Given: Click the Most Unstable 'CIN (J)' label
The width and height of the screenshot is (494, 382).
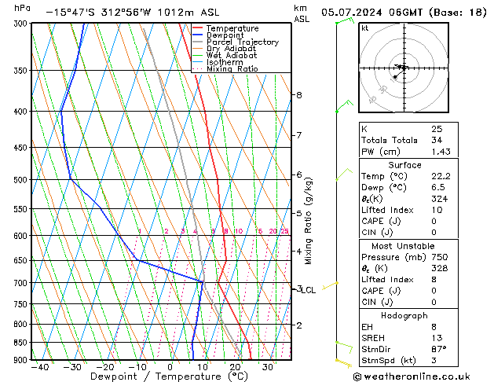Looking at the screenshot, I should coord(377,303).
